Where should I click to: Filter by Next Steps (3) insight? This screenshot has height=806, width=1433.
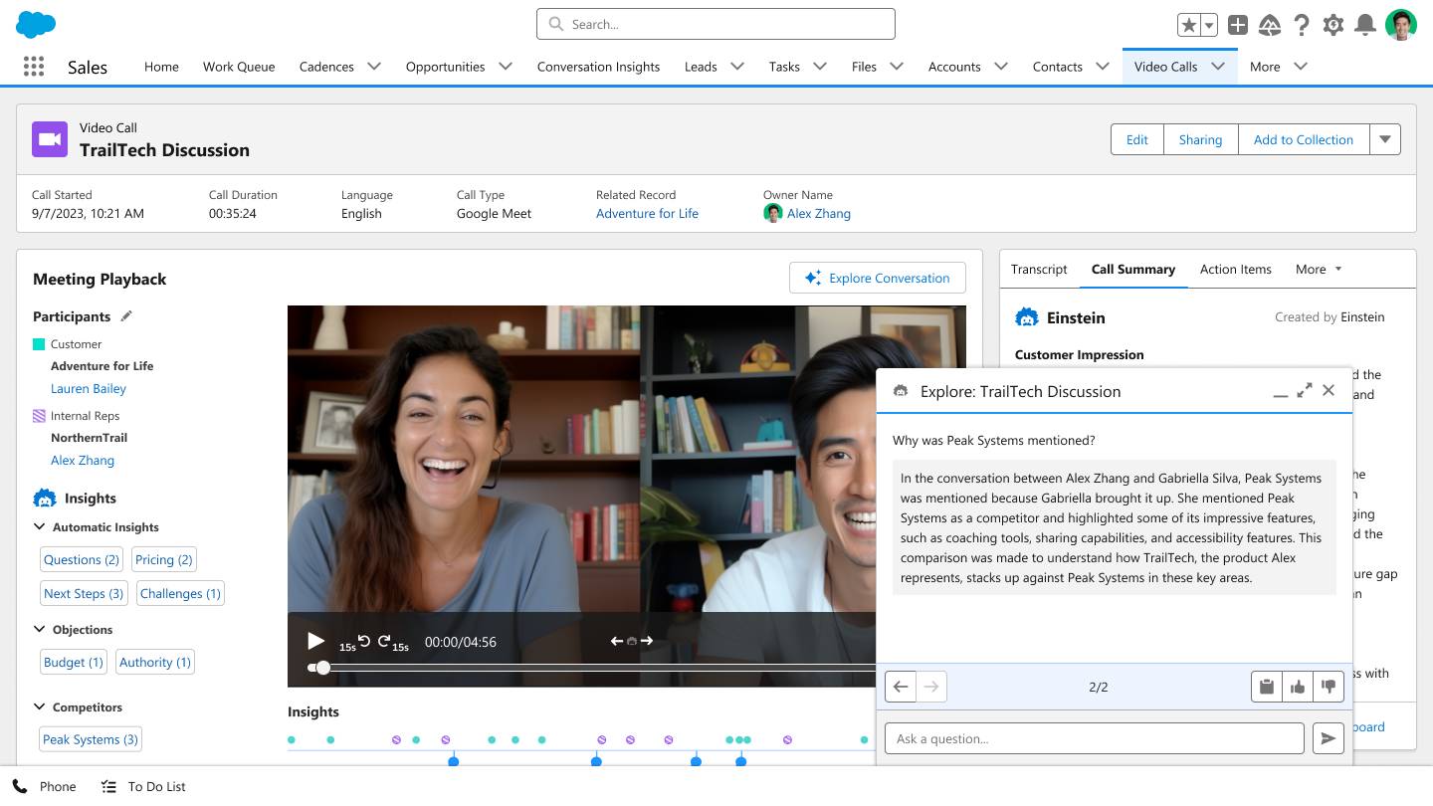pos(84,593)
